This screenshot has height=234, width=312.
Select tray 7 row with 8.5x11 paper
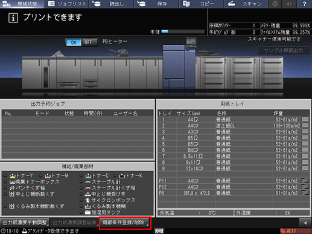tap(234, 156)
